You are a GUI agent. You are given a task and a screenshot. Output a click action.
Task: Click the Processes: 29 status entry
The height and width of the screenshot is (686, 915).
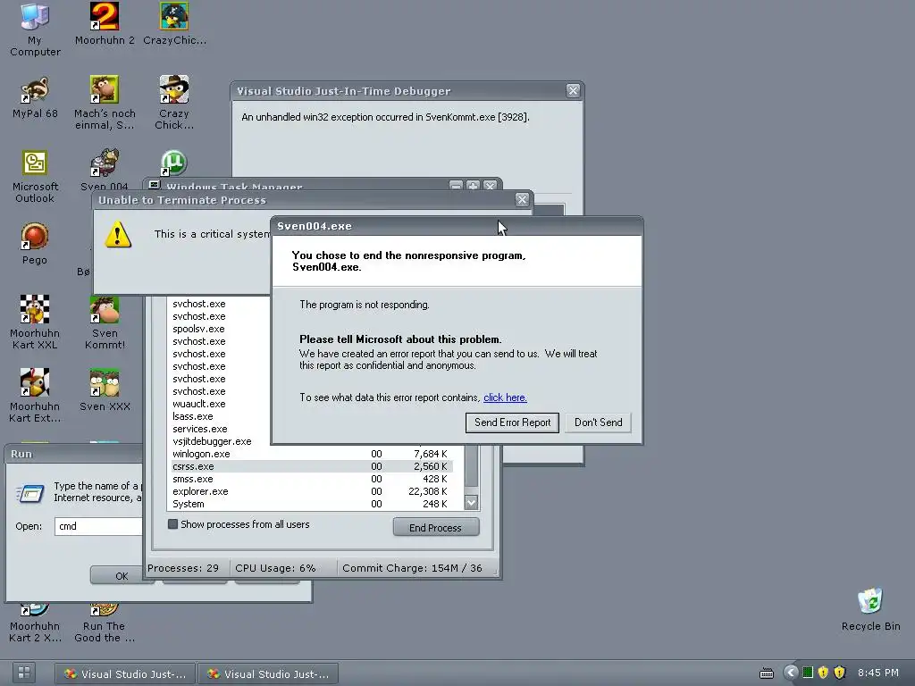(183, 568)
